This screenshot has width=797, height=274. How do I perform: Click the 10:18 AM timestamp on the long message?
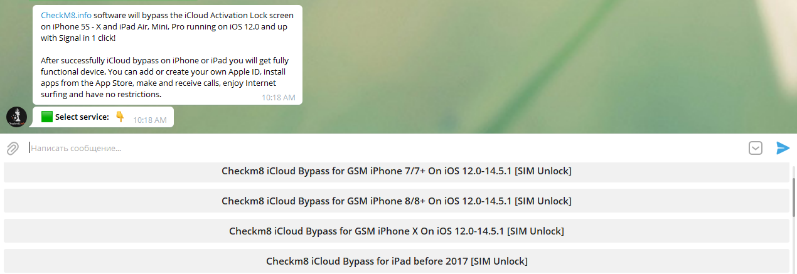click(278, 98)
